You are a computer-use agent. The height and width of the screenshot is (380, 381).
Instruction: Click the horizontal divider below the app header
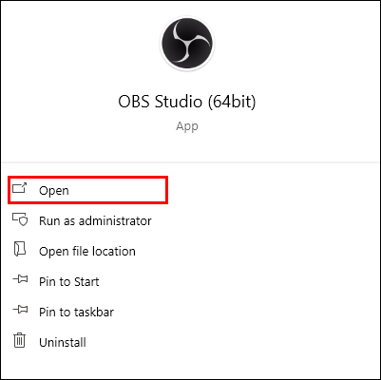(x=190, y=162)
